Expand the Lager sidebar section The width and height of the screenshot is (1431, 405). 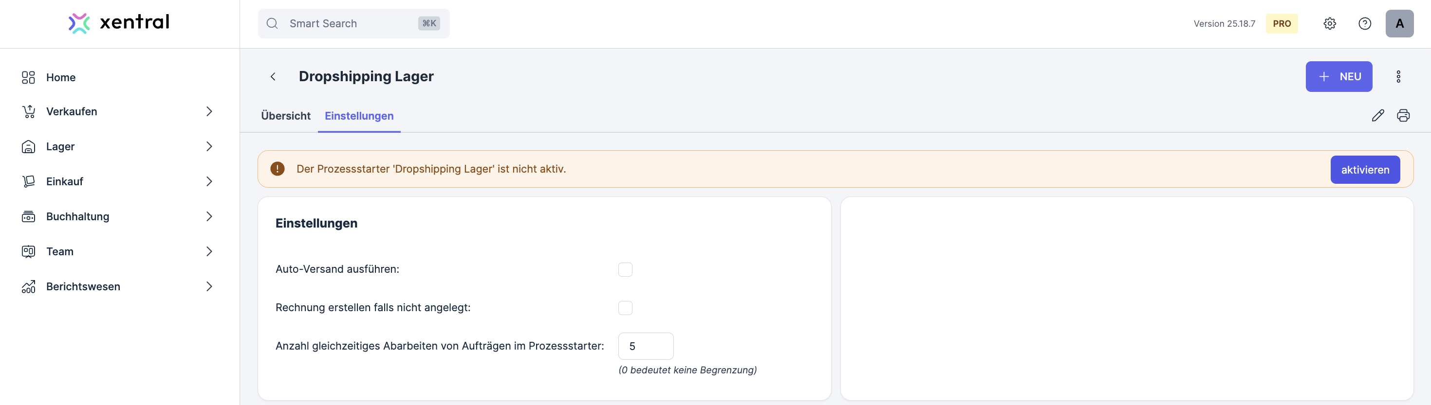click(x=209, y=146)
